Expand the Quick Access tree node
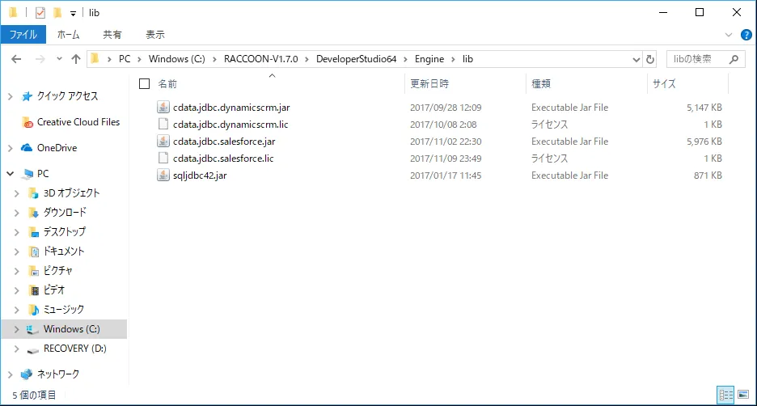757x406 pixels. tap(10, 96)
